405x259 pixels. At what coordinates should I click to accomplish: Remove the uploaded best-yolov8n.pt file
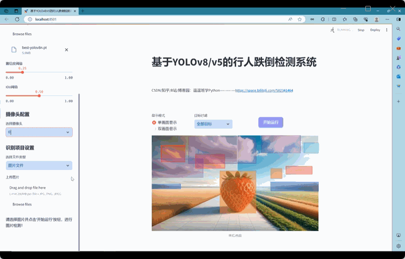[x=66, y=50]
